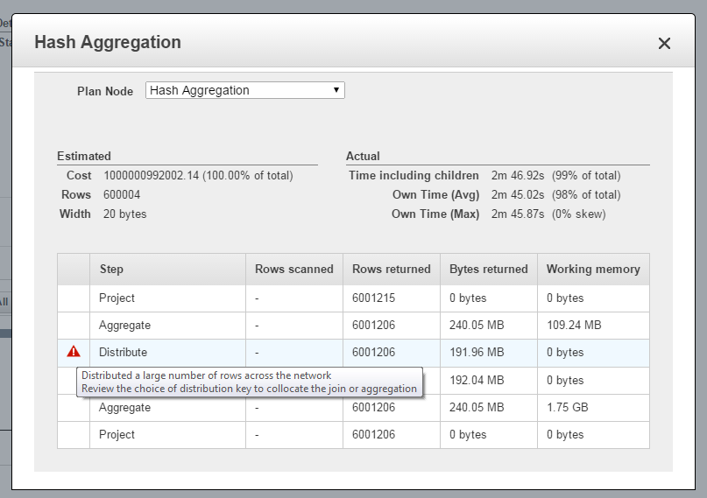
Task: Click the 6001215 rows returned cell
Action: 373,298
